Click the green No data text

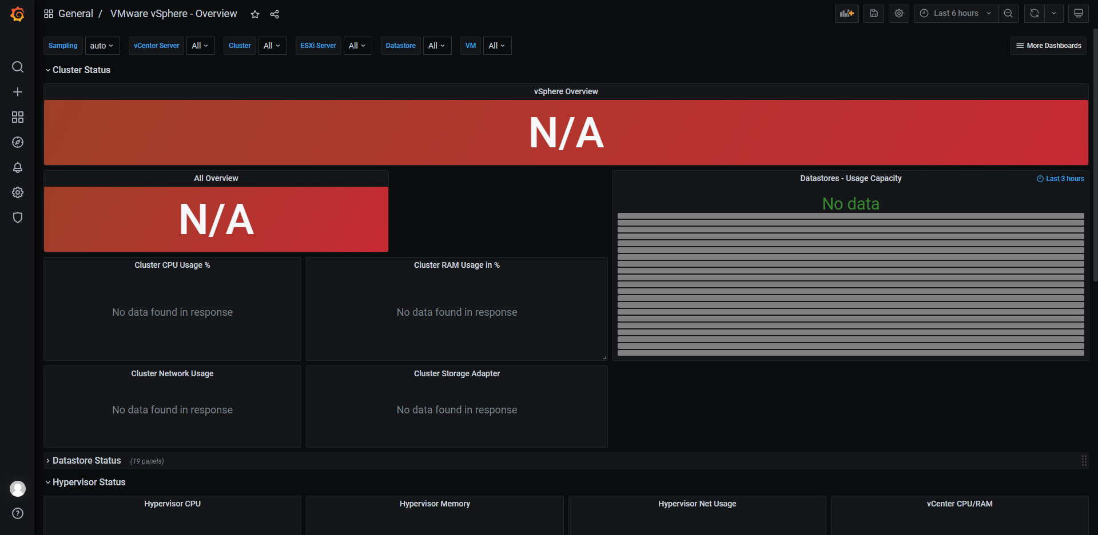point(850,204)
